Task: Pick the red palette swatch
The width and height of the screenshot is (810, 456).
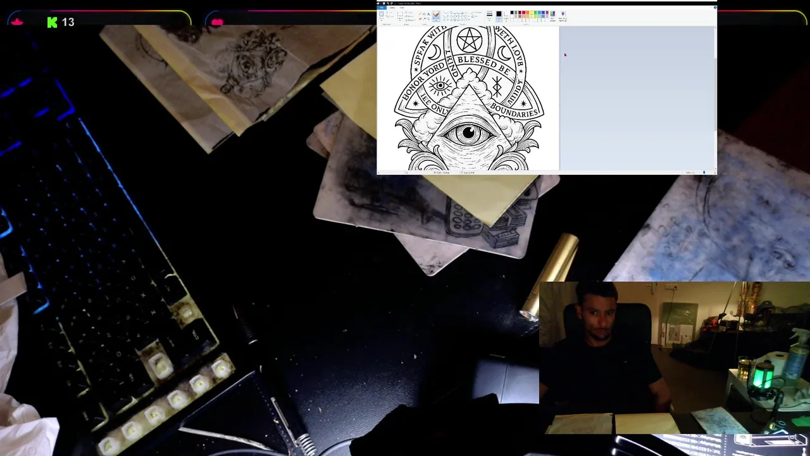Action: (x=524, y=13)
